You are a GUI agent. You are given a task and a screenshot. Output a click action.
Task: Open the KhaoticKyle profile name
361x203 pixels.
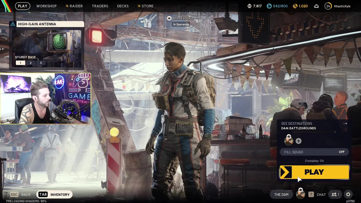click(342, 6)
